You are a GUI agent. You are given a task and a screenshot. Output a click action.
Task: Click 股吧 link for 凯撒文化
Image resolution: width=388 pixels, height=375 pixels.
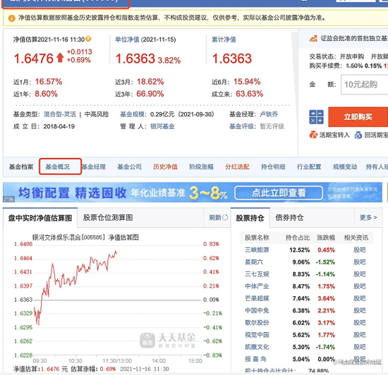coord(360,347)
